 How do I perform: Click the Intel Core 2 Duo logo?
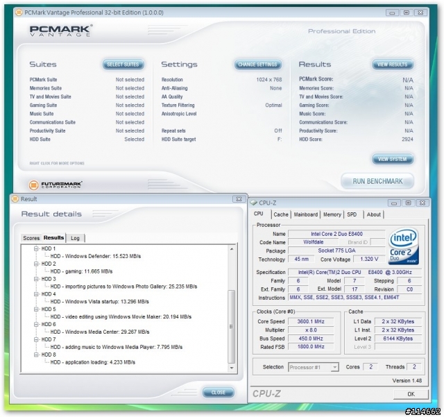(x=404, y=246)
